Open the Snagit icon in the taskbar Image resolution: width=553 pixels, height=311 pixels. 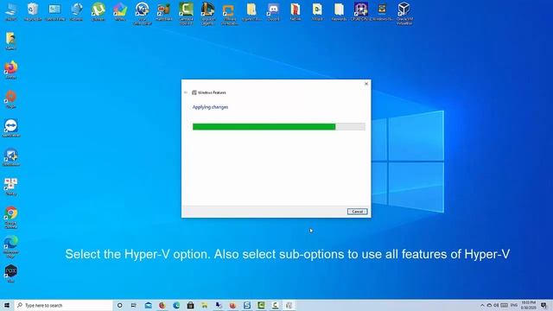tap(247, 305)
